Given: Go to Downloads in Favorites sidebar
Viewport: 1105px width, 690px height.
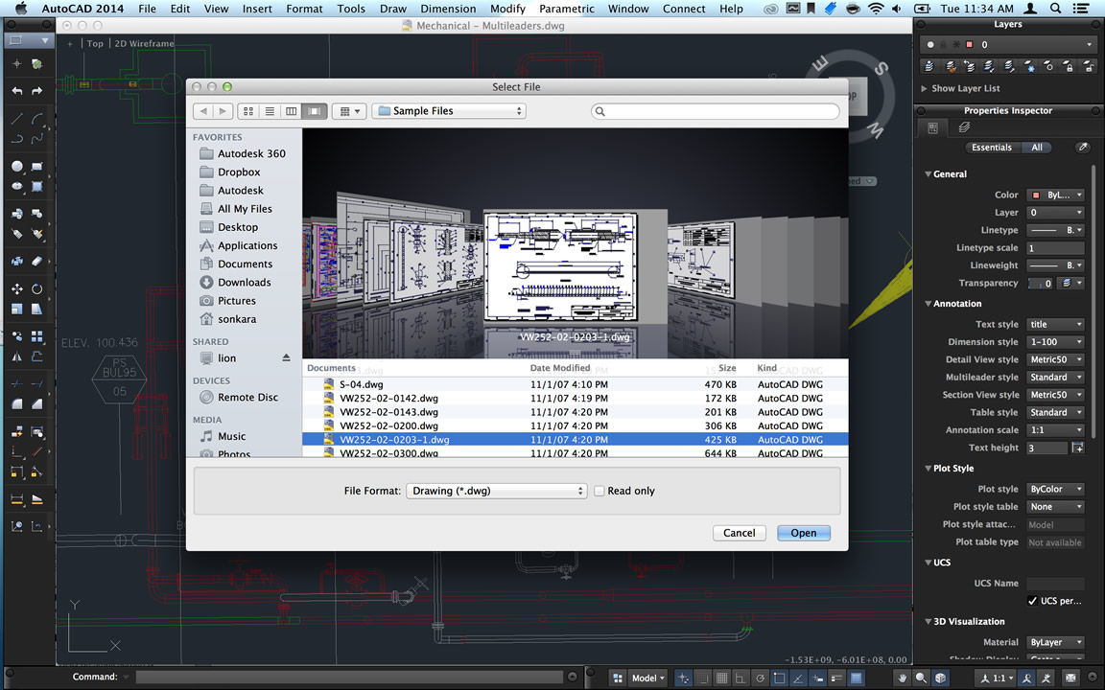Looking at the screenshot, I should [244, 283].
